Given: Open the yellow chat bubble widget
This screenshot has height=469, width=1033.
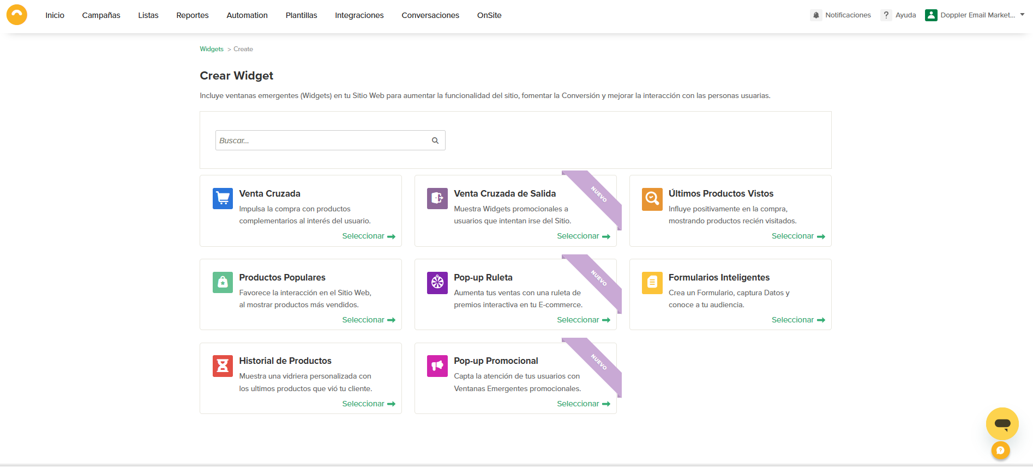Looking at the screenshot, I should 1002,424.
